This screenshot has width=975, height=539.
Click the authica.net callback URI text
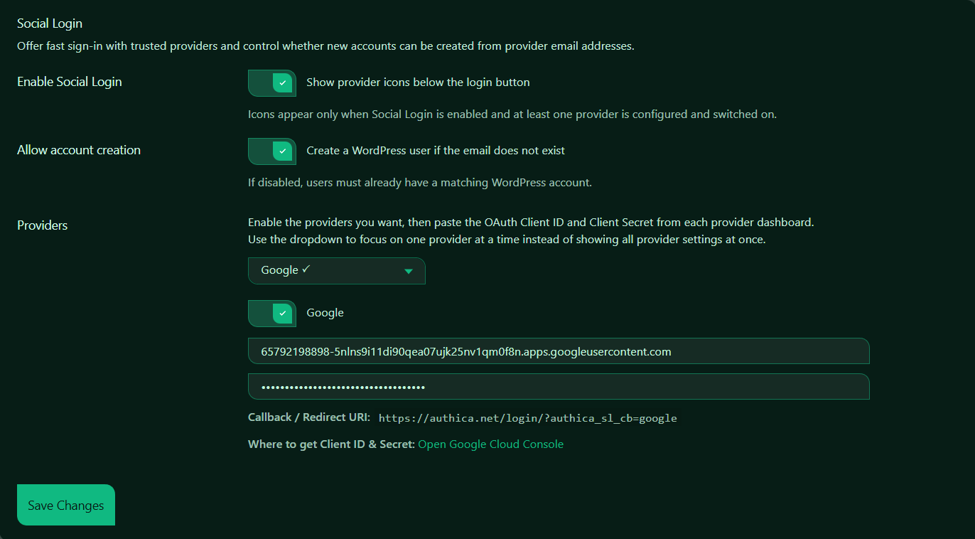pos(527,418)
